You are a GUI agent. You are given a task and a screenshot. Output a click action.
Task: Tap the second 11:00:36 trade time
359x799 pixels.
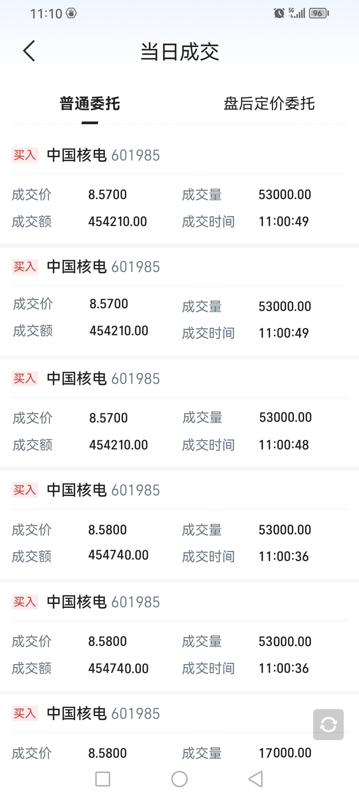coord(284,668)
